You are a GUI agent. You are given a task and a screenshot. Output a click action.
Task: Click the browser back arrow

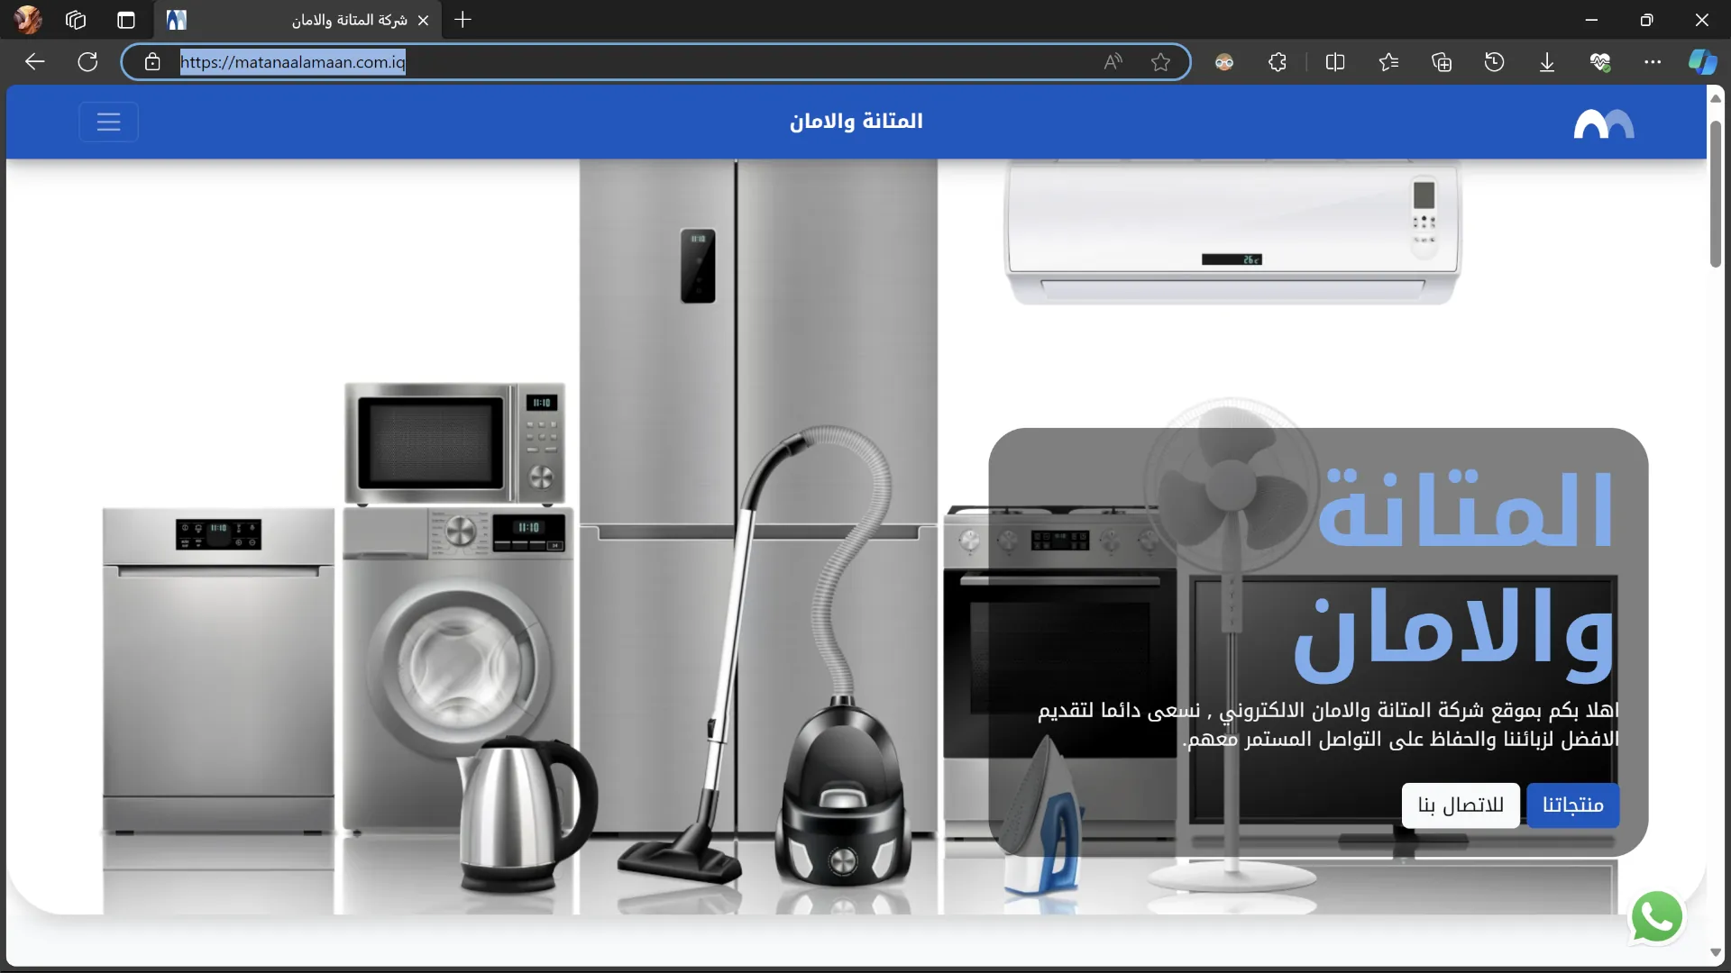point(34,62)
